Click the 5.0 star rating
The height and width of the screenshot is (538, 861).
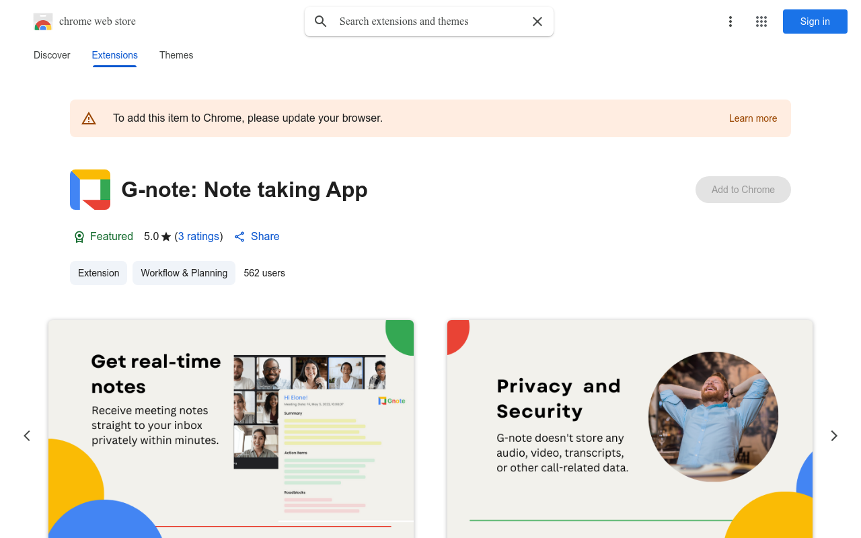click(x=157, y=237)
